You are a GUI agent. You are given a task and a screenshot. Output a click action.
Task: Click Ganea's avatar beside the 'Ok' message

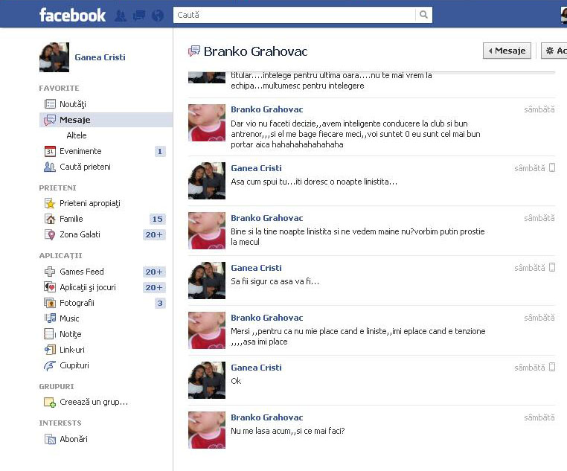pyautogui.click(x=207, y=380)
